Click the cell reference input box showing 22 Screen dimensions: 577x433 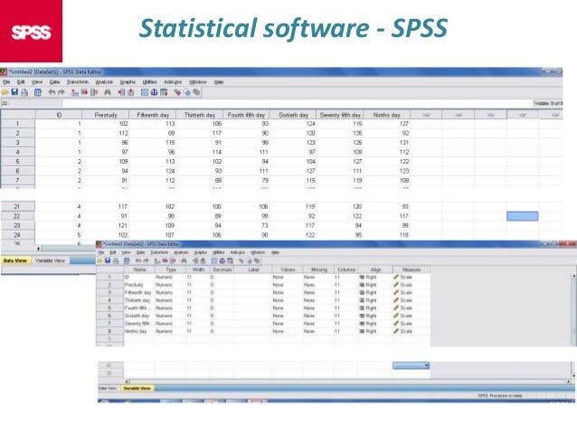(x=31, y=103)
